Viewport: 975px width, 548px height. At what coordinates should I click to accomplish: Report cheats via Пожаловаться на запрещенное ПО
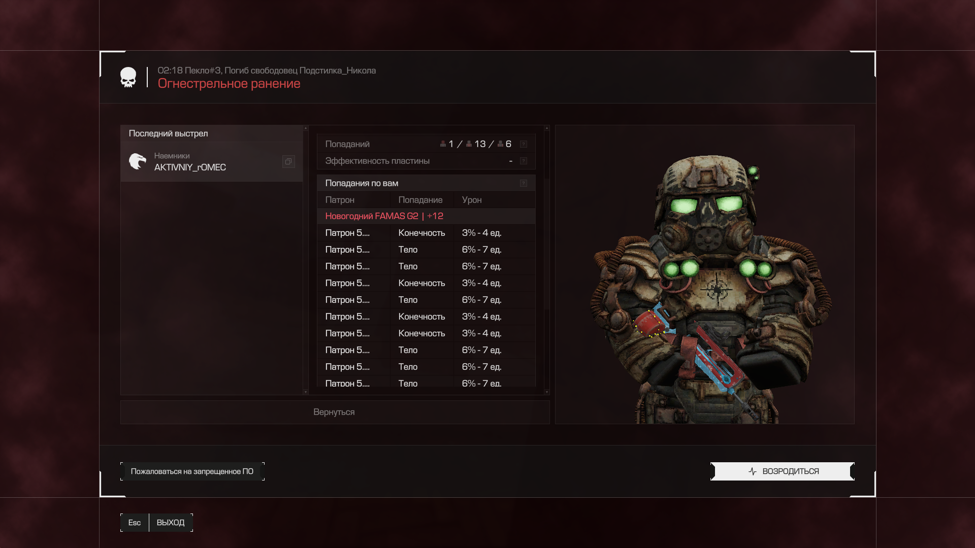192,471
